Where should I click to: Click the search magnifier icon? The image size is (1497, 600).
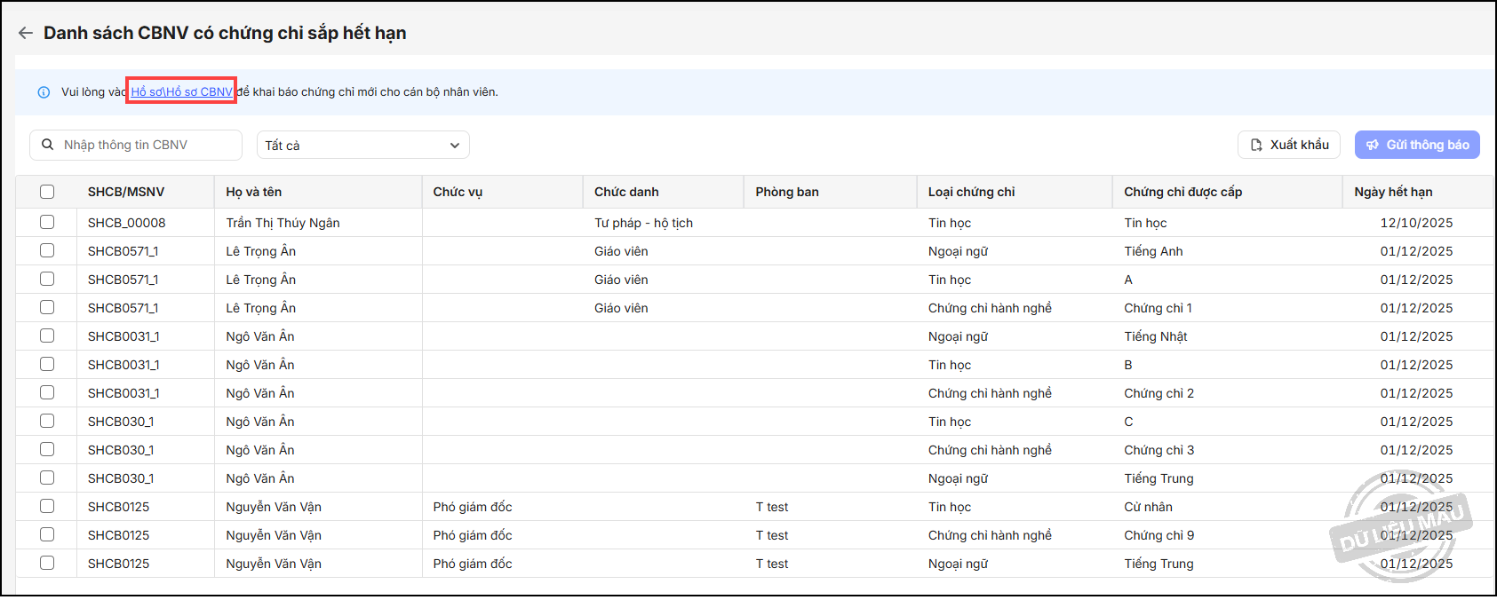[x=48, y=145]
